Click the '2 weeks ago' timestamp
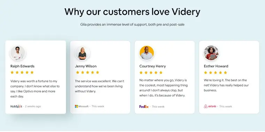 tap(33, 106)
